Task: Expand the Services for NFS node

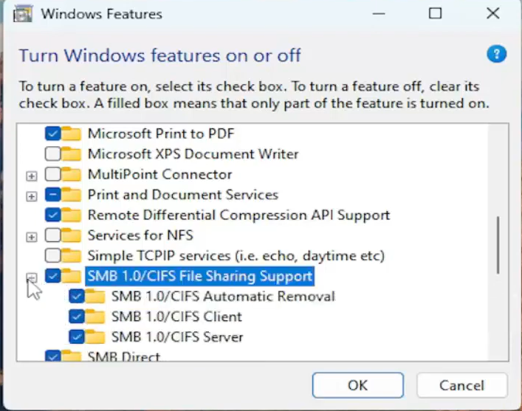Action: [32, 237]
